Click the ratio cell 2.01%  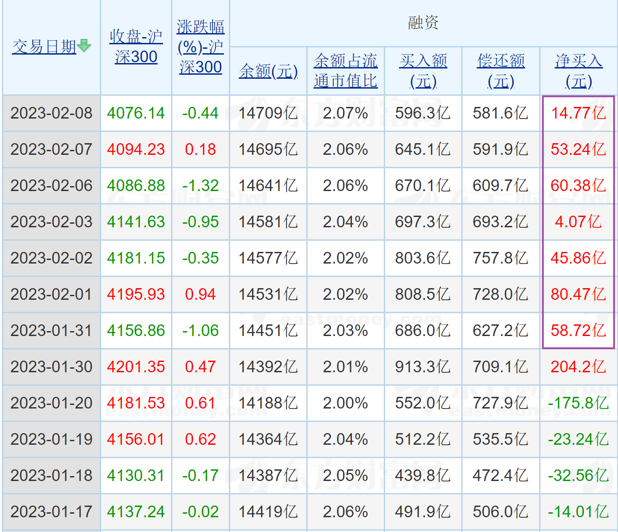pyautogui.click(x=346, y=367)
